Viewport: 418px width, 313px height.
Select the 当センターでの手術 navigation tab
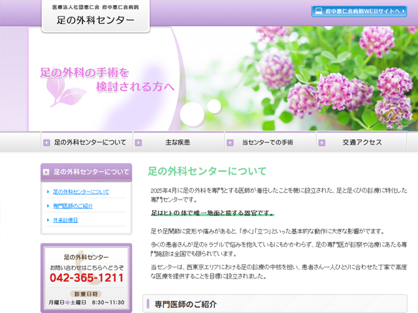click(269, 142)
